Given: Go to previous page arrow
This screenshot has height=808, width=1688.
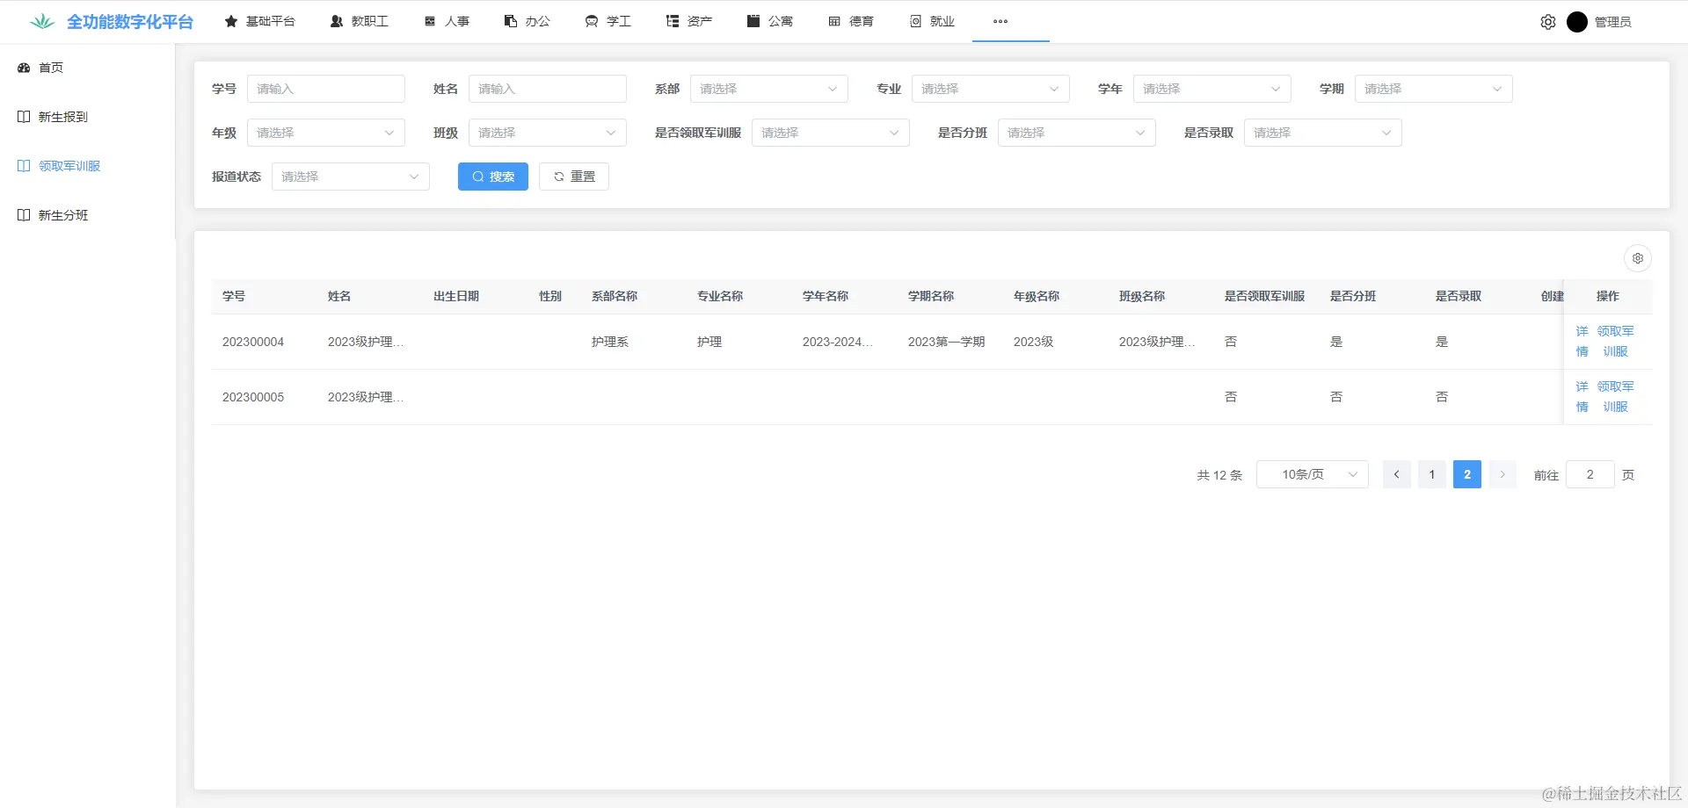Looking at the screenshot, I should pos(1397,474).
